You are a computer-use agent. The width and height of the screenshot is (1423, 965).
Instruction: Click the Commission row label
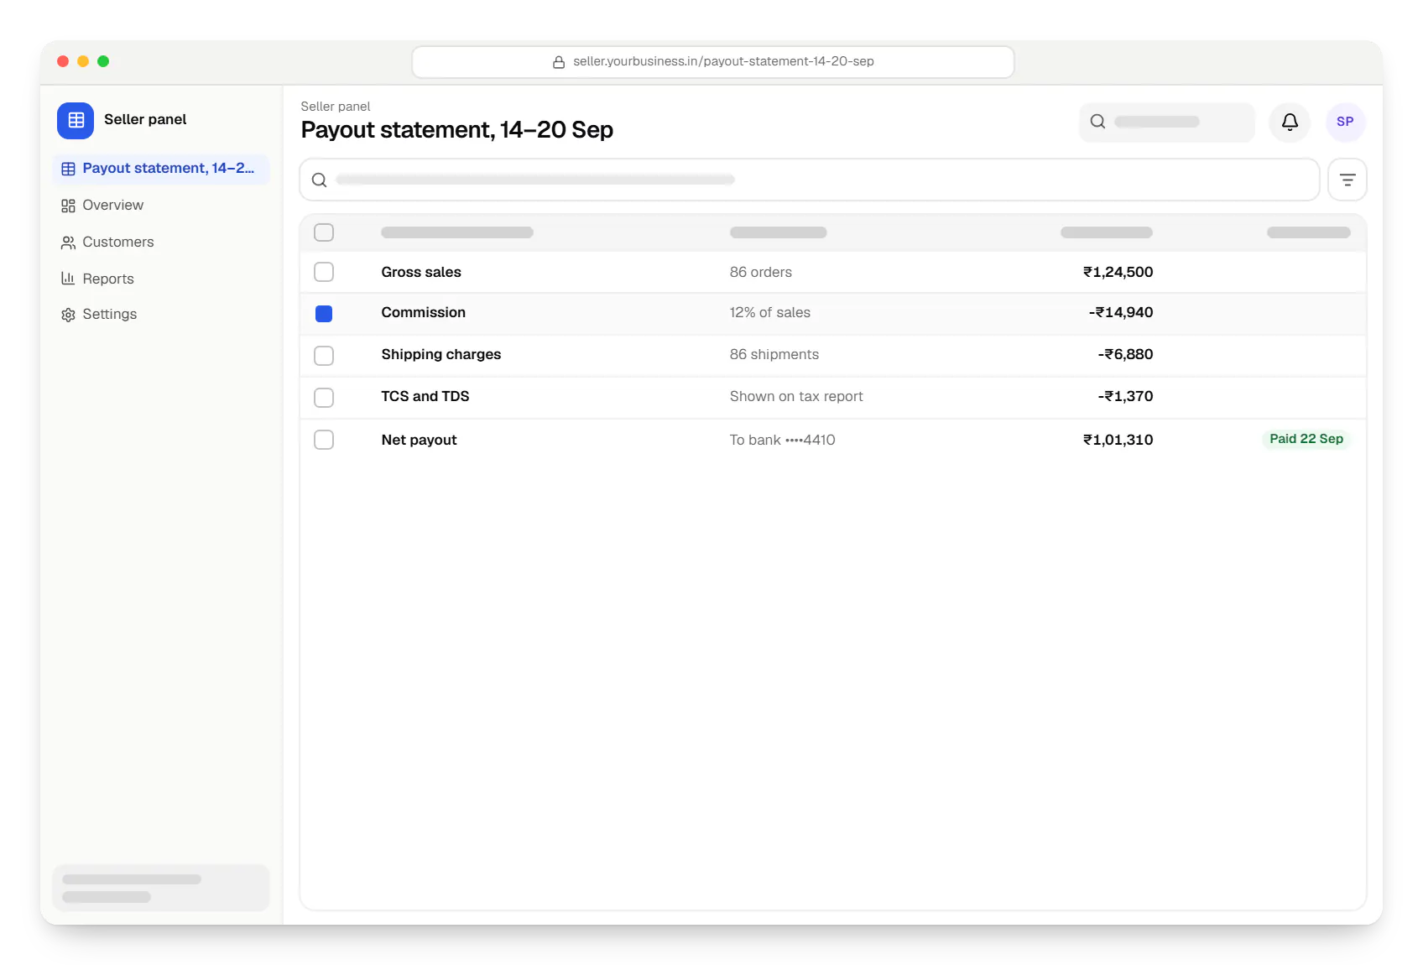click(x=423, y=312)
